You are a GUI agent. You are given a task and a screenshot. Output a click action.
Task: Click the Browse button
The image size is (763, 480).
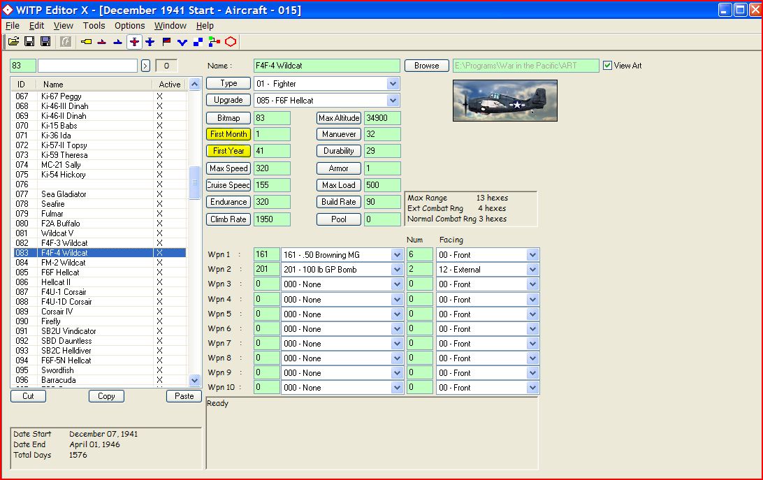[426, 66]
